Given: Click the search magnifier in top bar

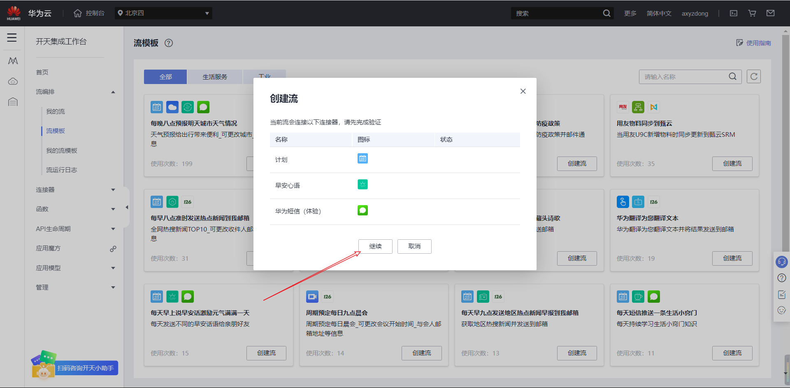Looking at the screenshot, I should pyautogui.click(x=606, y=13).
